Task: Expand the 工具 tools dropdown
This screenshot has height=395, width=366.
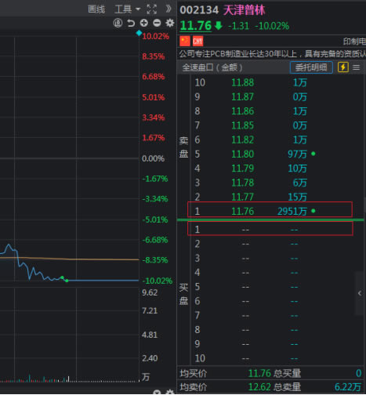Action: coord(128,9)
